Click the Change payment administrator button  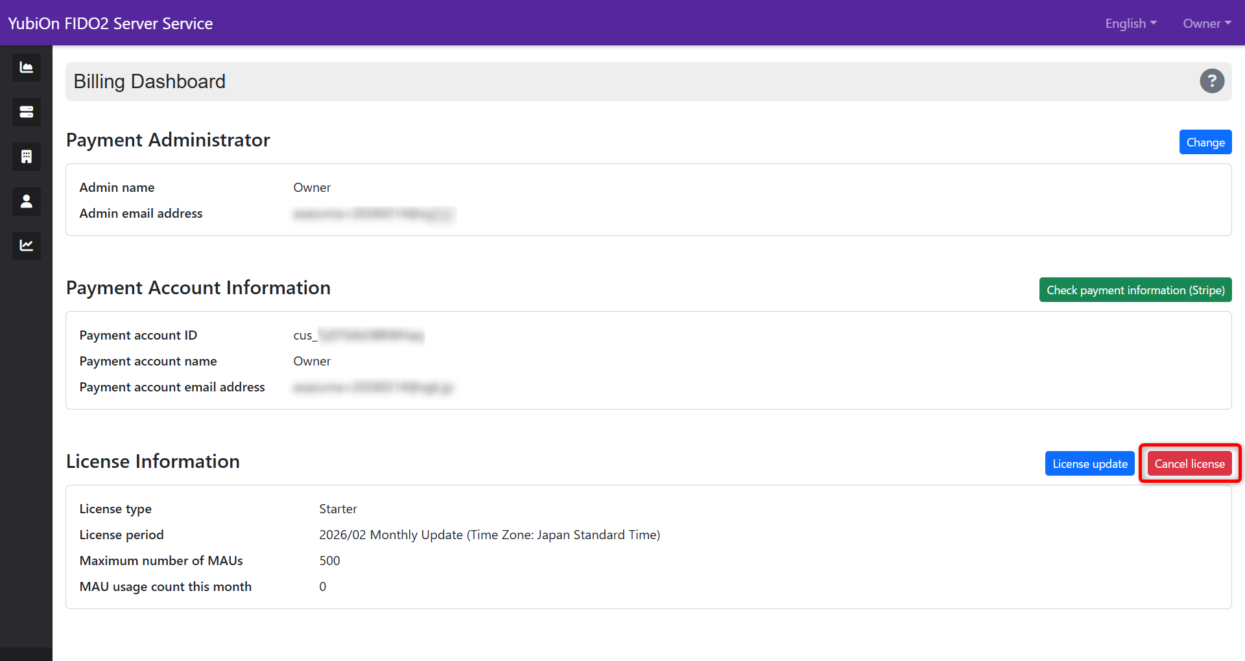(x=1205, y=143)
